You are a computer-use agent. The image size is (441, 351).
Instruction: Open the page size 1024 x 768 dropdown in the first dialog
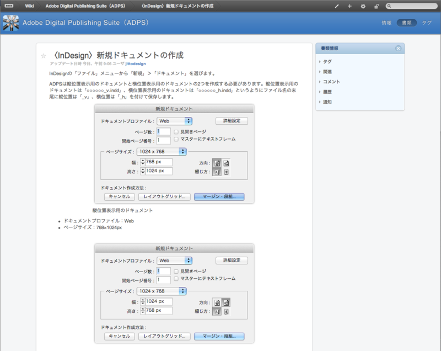tap(162, 151)
